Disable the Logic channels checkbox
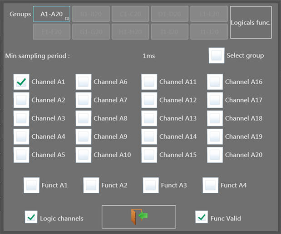The height and width of the screenshot is (234, 281). tap(31, 217)
